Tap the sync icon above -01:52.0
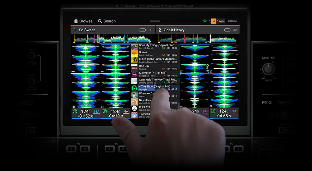Viewport: 312px width, 171px height. [75, 111]
